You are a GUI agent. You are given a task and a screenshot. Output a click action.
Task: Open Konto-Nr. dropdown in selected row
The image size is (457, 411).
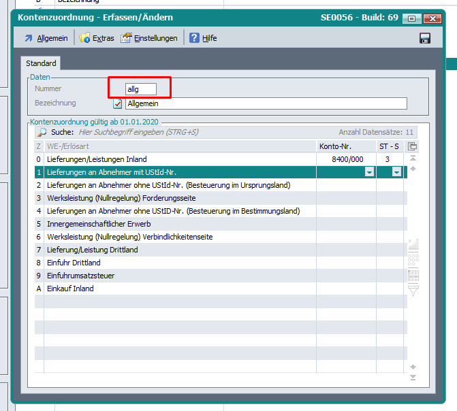coord(369,173)
